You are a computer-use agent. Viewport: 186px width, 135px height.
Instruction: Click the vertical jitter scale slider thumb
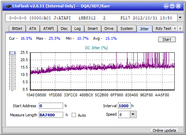12,53
